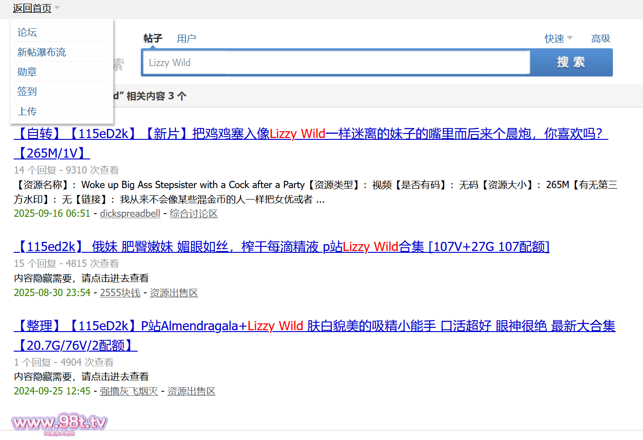
Task: Open the third result titled 【整理】【115eD2k】
Action: pyautogui.click(x=314, y=335)
